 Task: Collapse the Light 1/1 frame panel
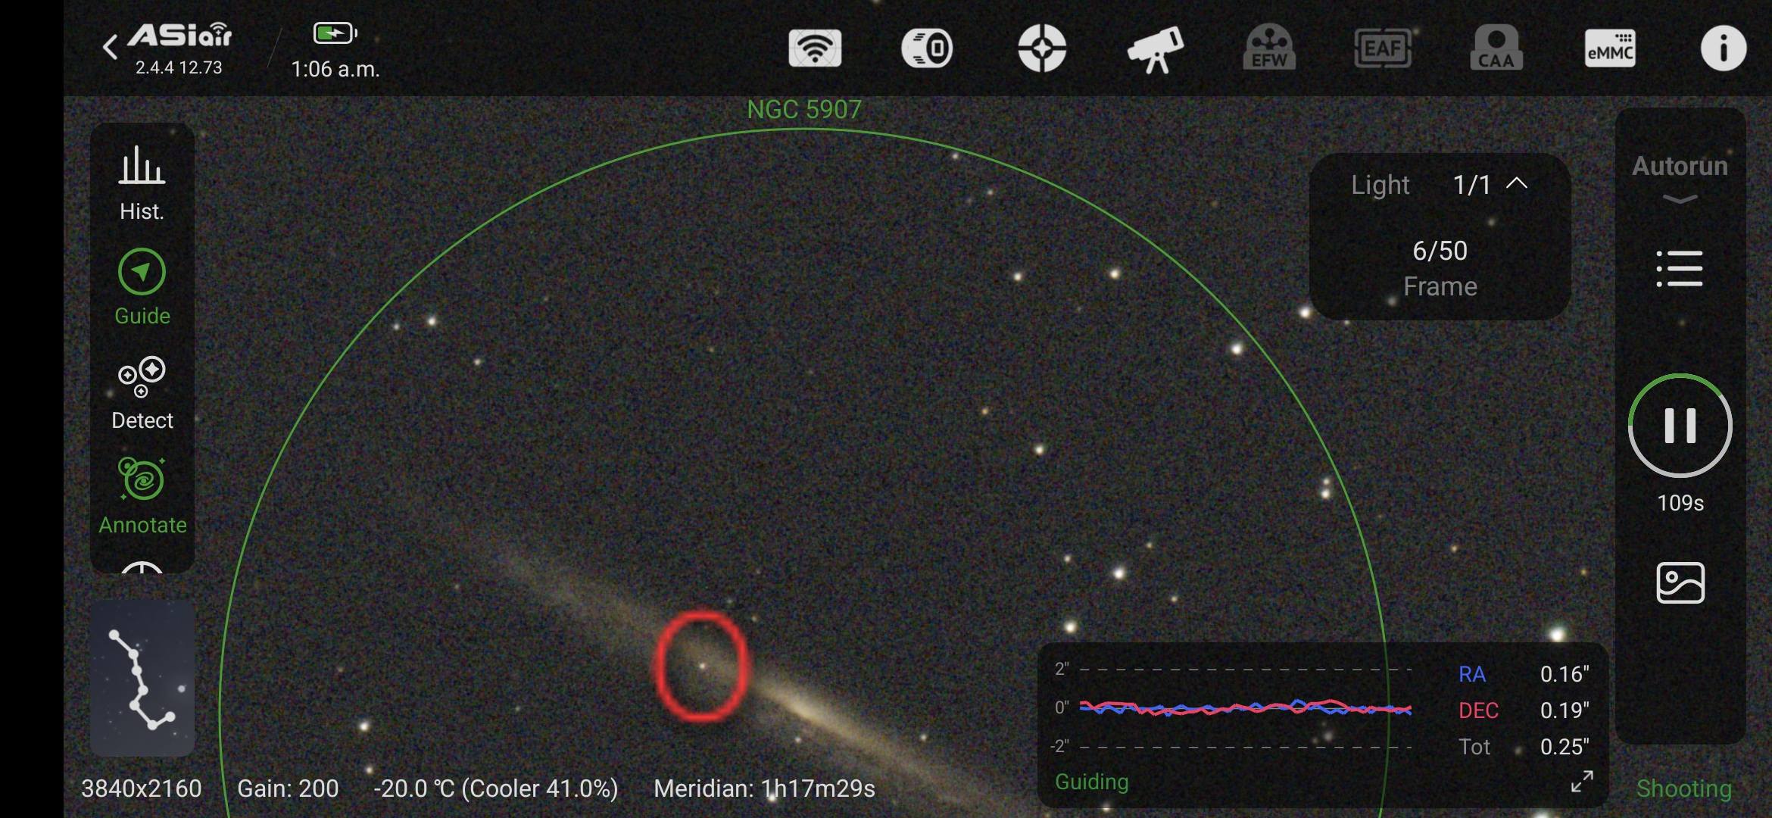coord(1517,184)
